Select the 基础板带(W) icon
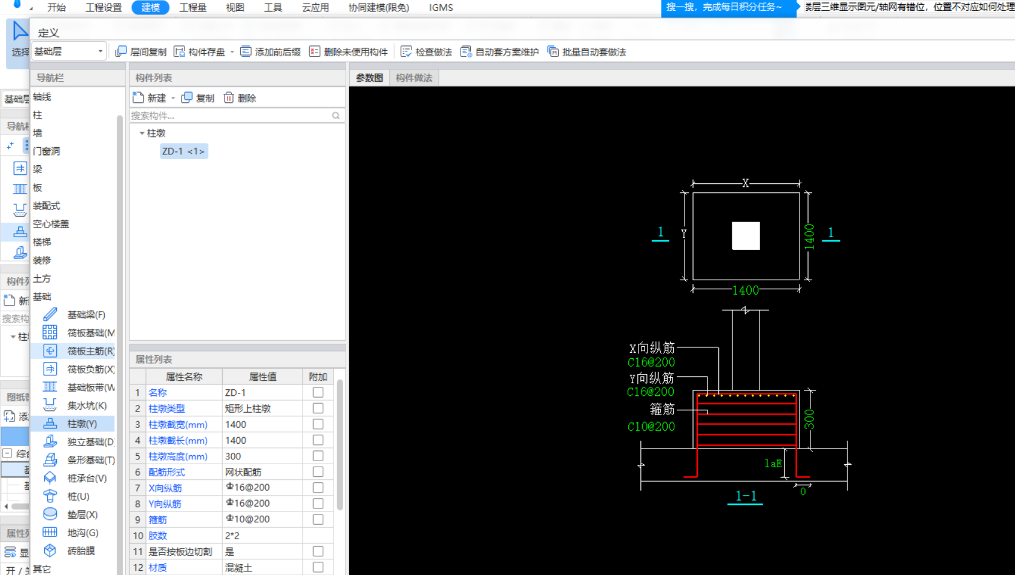This screenshot has width=1015, height=575. [x=50, y=387]
